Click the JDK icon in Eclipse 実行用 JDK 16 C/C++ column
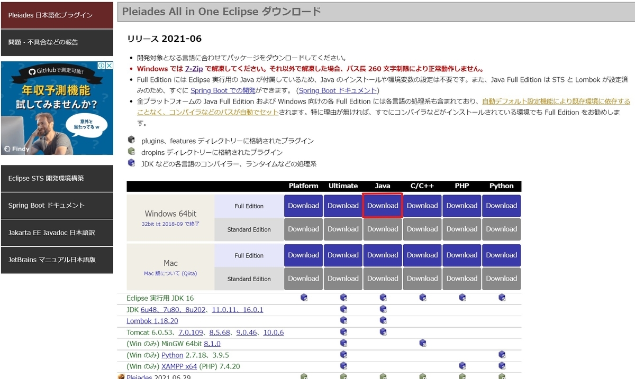635x379 pixels. 422,298
